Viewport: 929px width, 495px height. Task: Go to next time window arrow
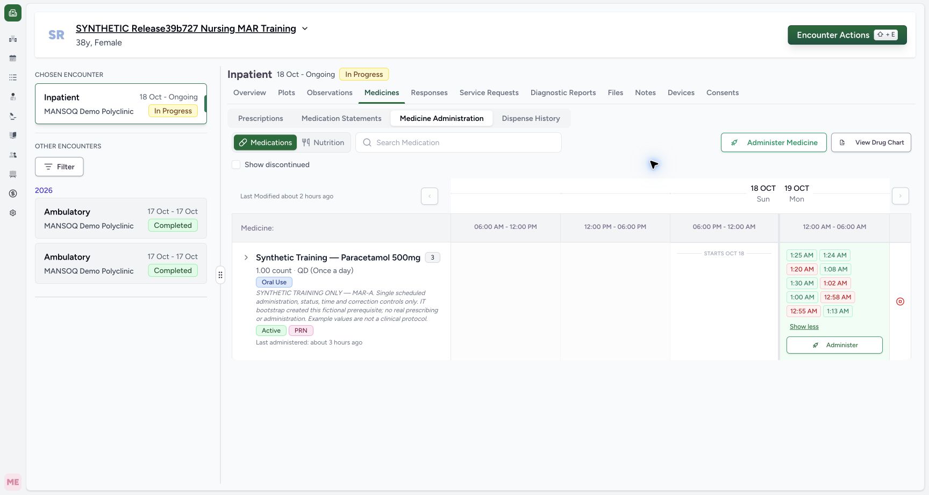point(901,196)
